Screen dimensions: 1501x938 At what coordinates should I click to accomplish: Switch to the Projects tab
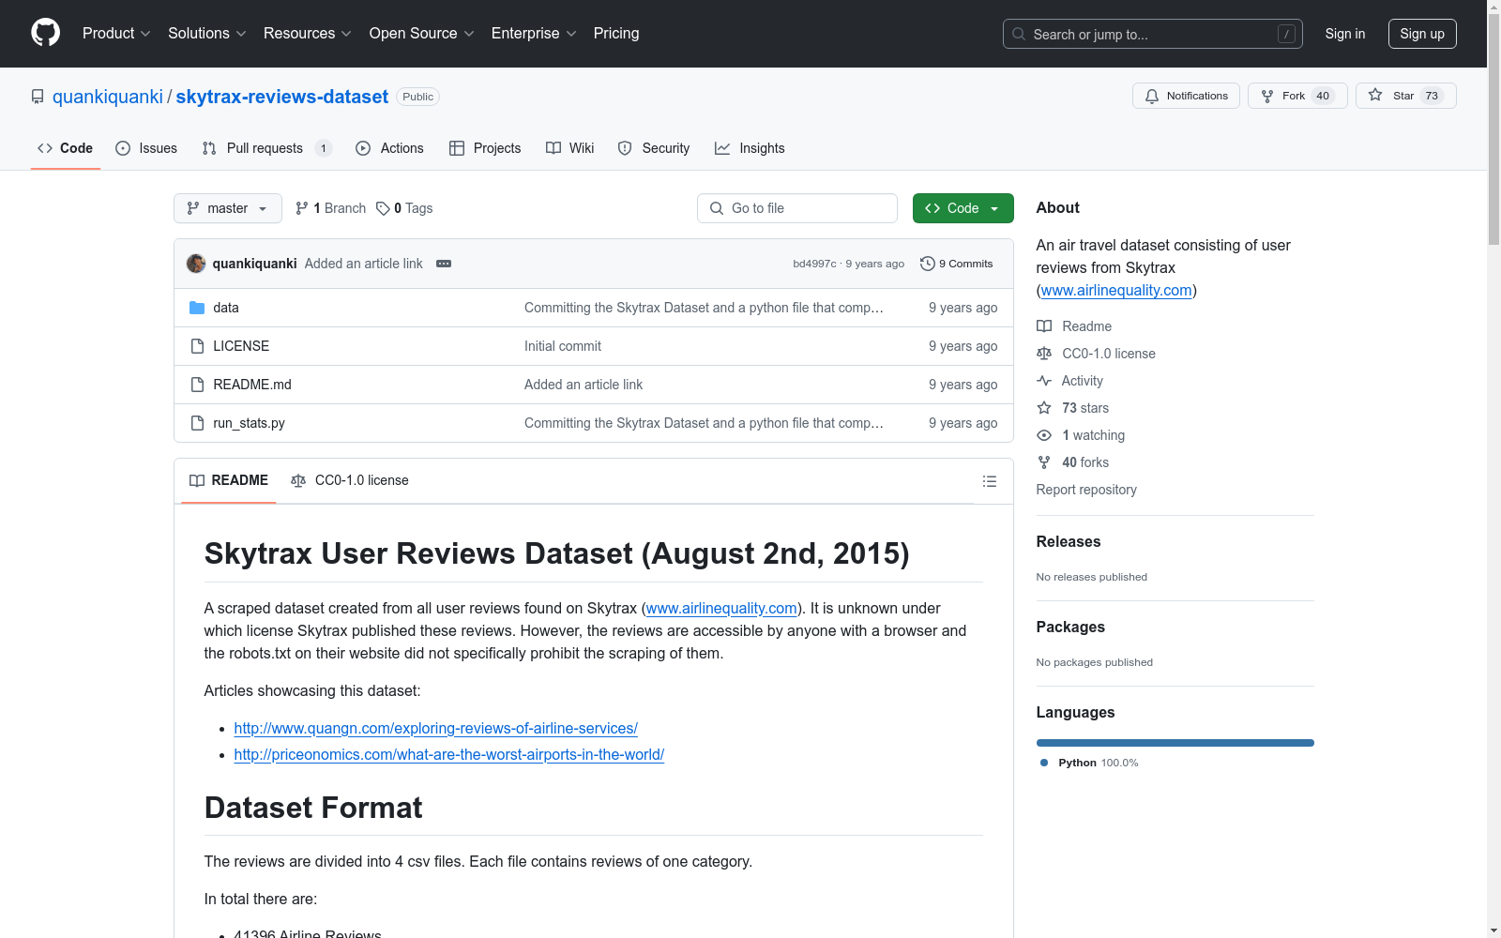[485, 148]
